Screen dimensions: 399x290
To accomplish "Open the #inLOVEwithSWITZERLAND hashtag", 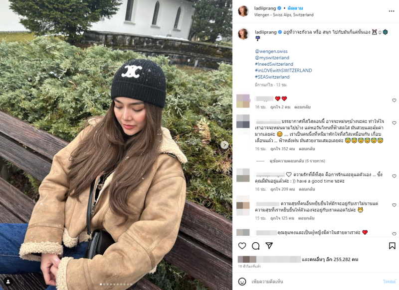I will (283, 70).
